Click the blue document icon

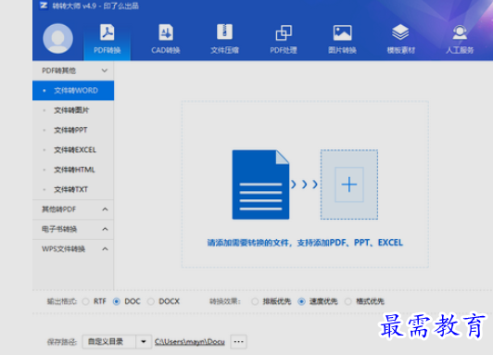click(x=260, y=184)
